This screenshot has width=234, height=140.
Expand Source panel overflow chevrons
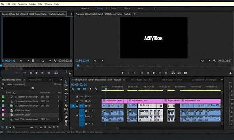point(72,14)
